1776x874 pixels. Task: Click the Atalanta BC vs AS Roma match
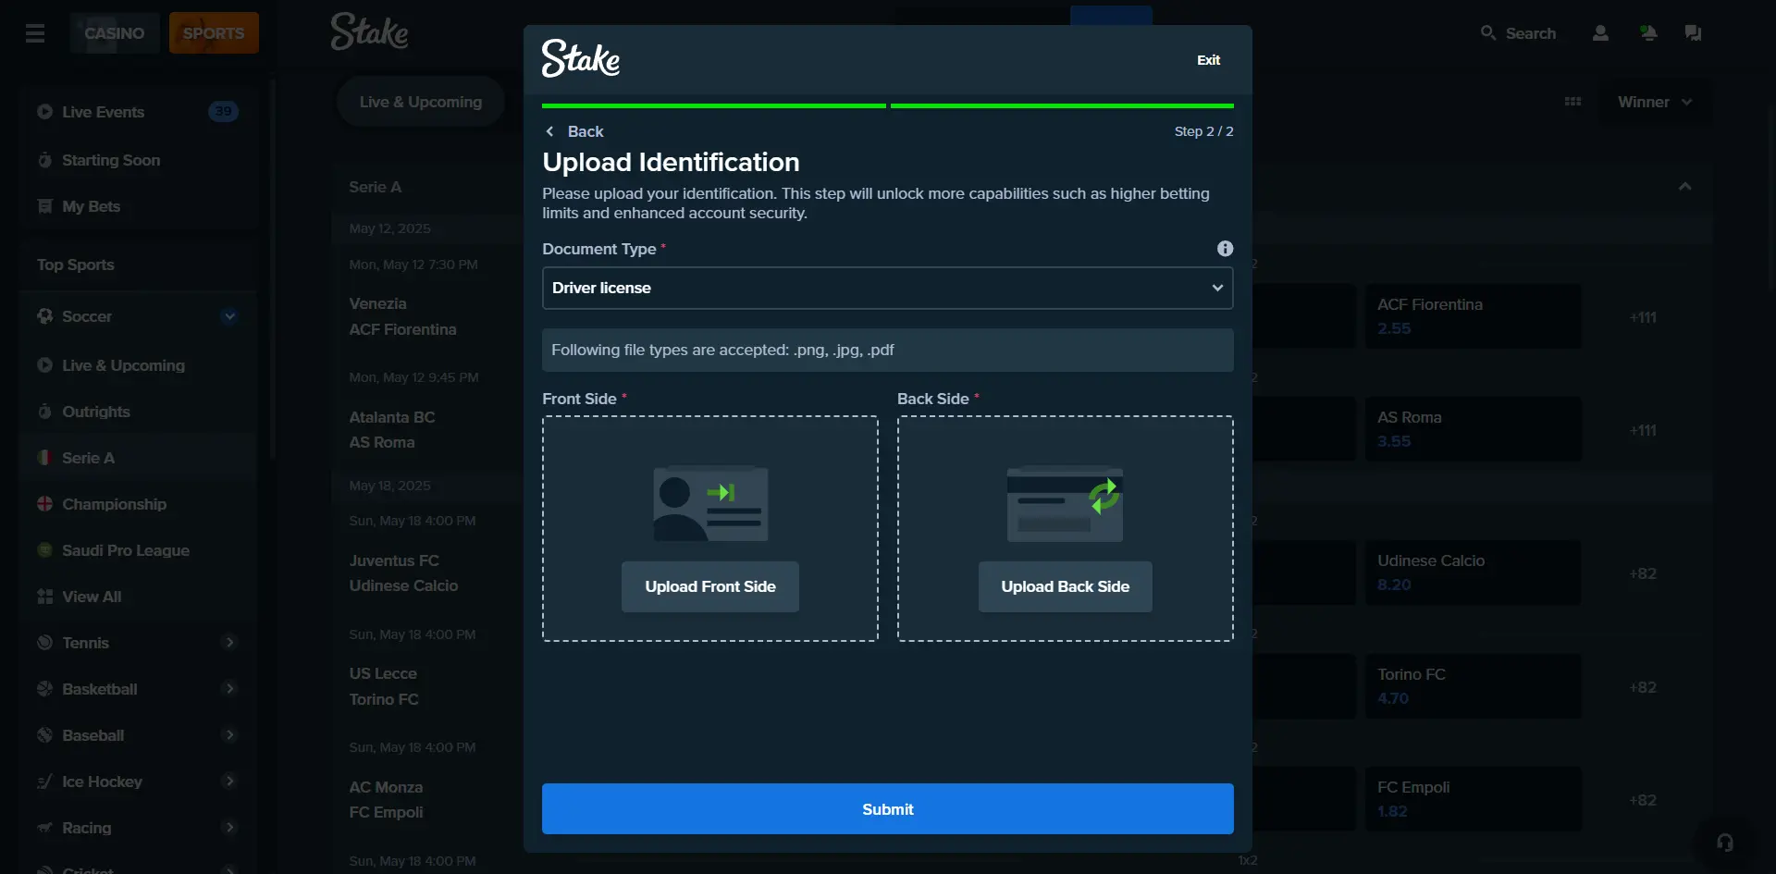coord(392,429)
